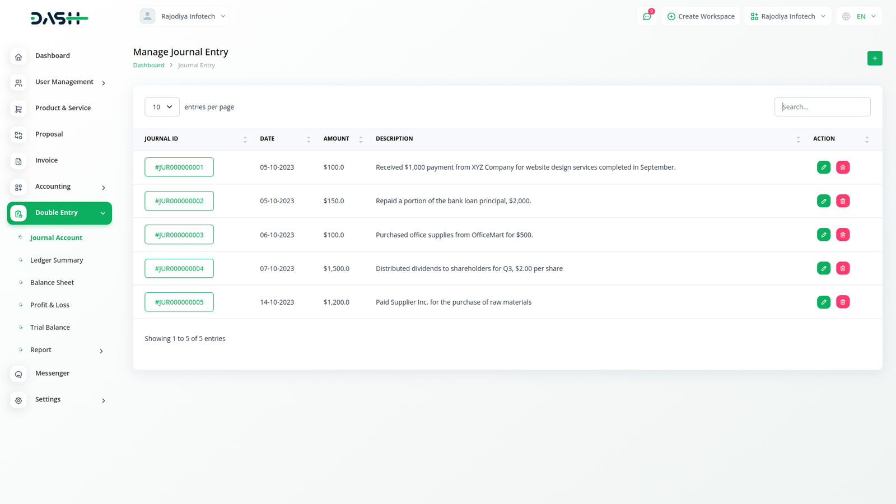Open journal #JUR000000002 link
Viewport: 896px width, 504px height.
click(179, 201)
